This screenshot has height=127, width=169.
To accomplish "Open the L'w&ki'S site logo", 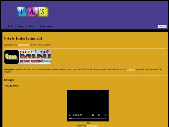I will pos(33,12).
